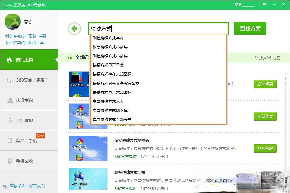Click the 360专家 monitor icon
Image resolution: width=290 pixels, height=193 pixels.
[x=10, y=80]
